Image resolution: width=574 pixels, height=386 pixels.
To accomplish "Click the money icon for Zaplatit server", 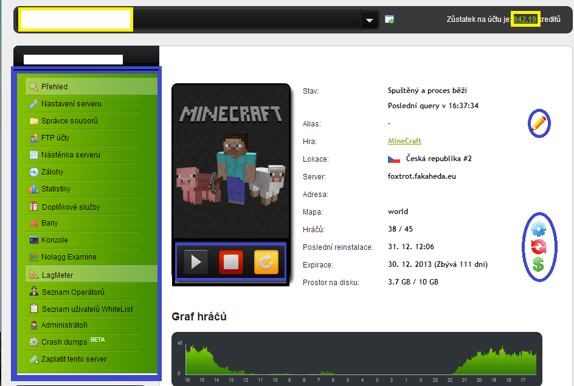I will pos(33,359).
